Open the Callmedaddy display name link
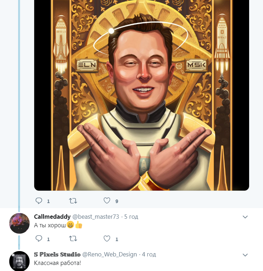 [x=52, y=217]
